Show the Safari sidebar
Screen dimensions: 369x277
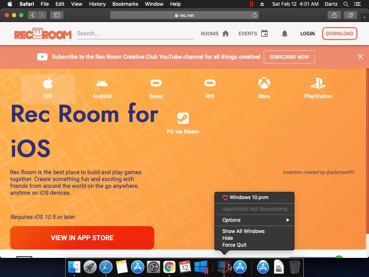tap(57, 15)
